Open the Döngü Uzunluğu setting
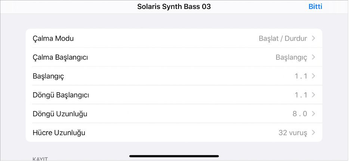 60,114
